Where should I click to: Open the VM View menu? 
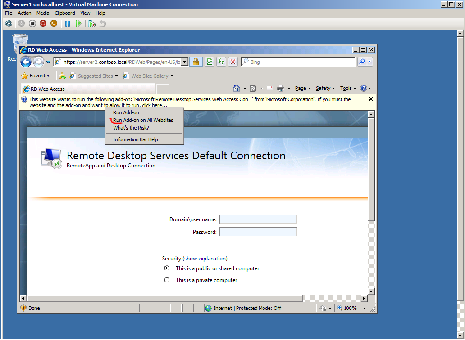[85, 13]
